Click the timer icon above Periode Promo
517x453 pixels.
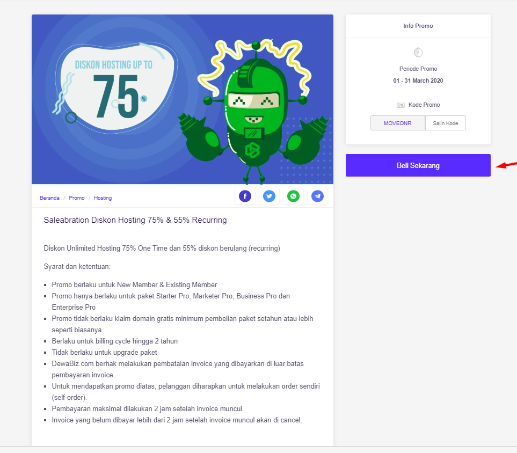418,52
